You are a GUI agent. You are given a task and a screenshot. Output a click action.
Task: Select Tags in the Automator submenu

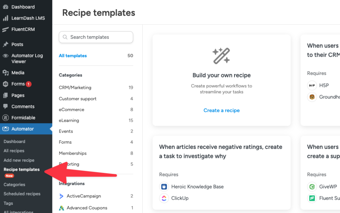(x=8, y=203)
